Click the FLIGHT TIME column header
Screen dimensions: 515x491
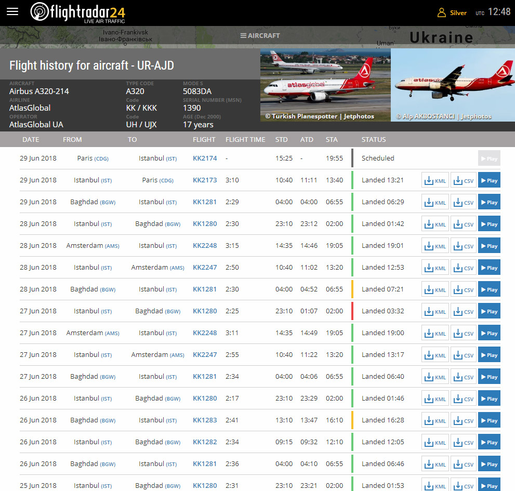pyautogui.click(x=245, y=140)
